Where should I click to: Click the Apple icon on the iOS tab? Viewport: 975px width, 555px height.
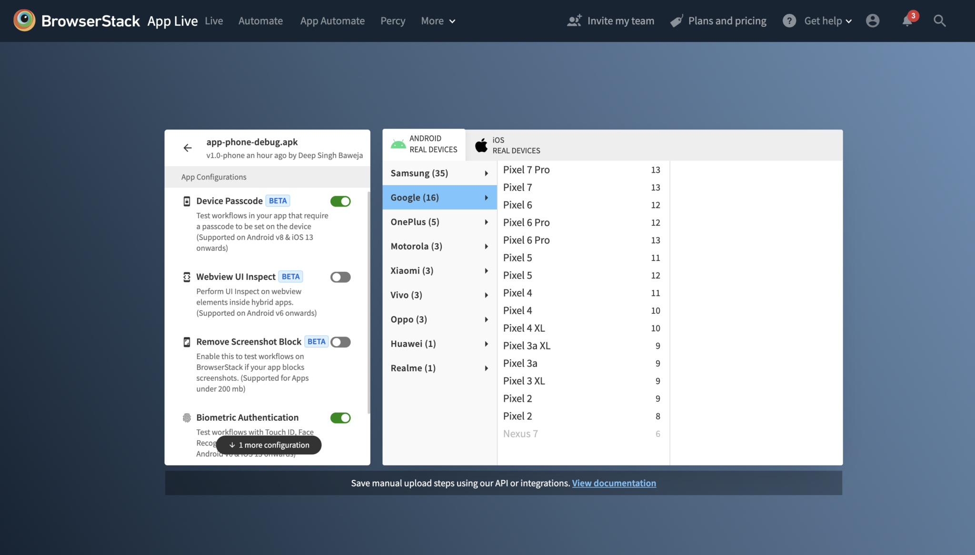tap(481, 145)
